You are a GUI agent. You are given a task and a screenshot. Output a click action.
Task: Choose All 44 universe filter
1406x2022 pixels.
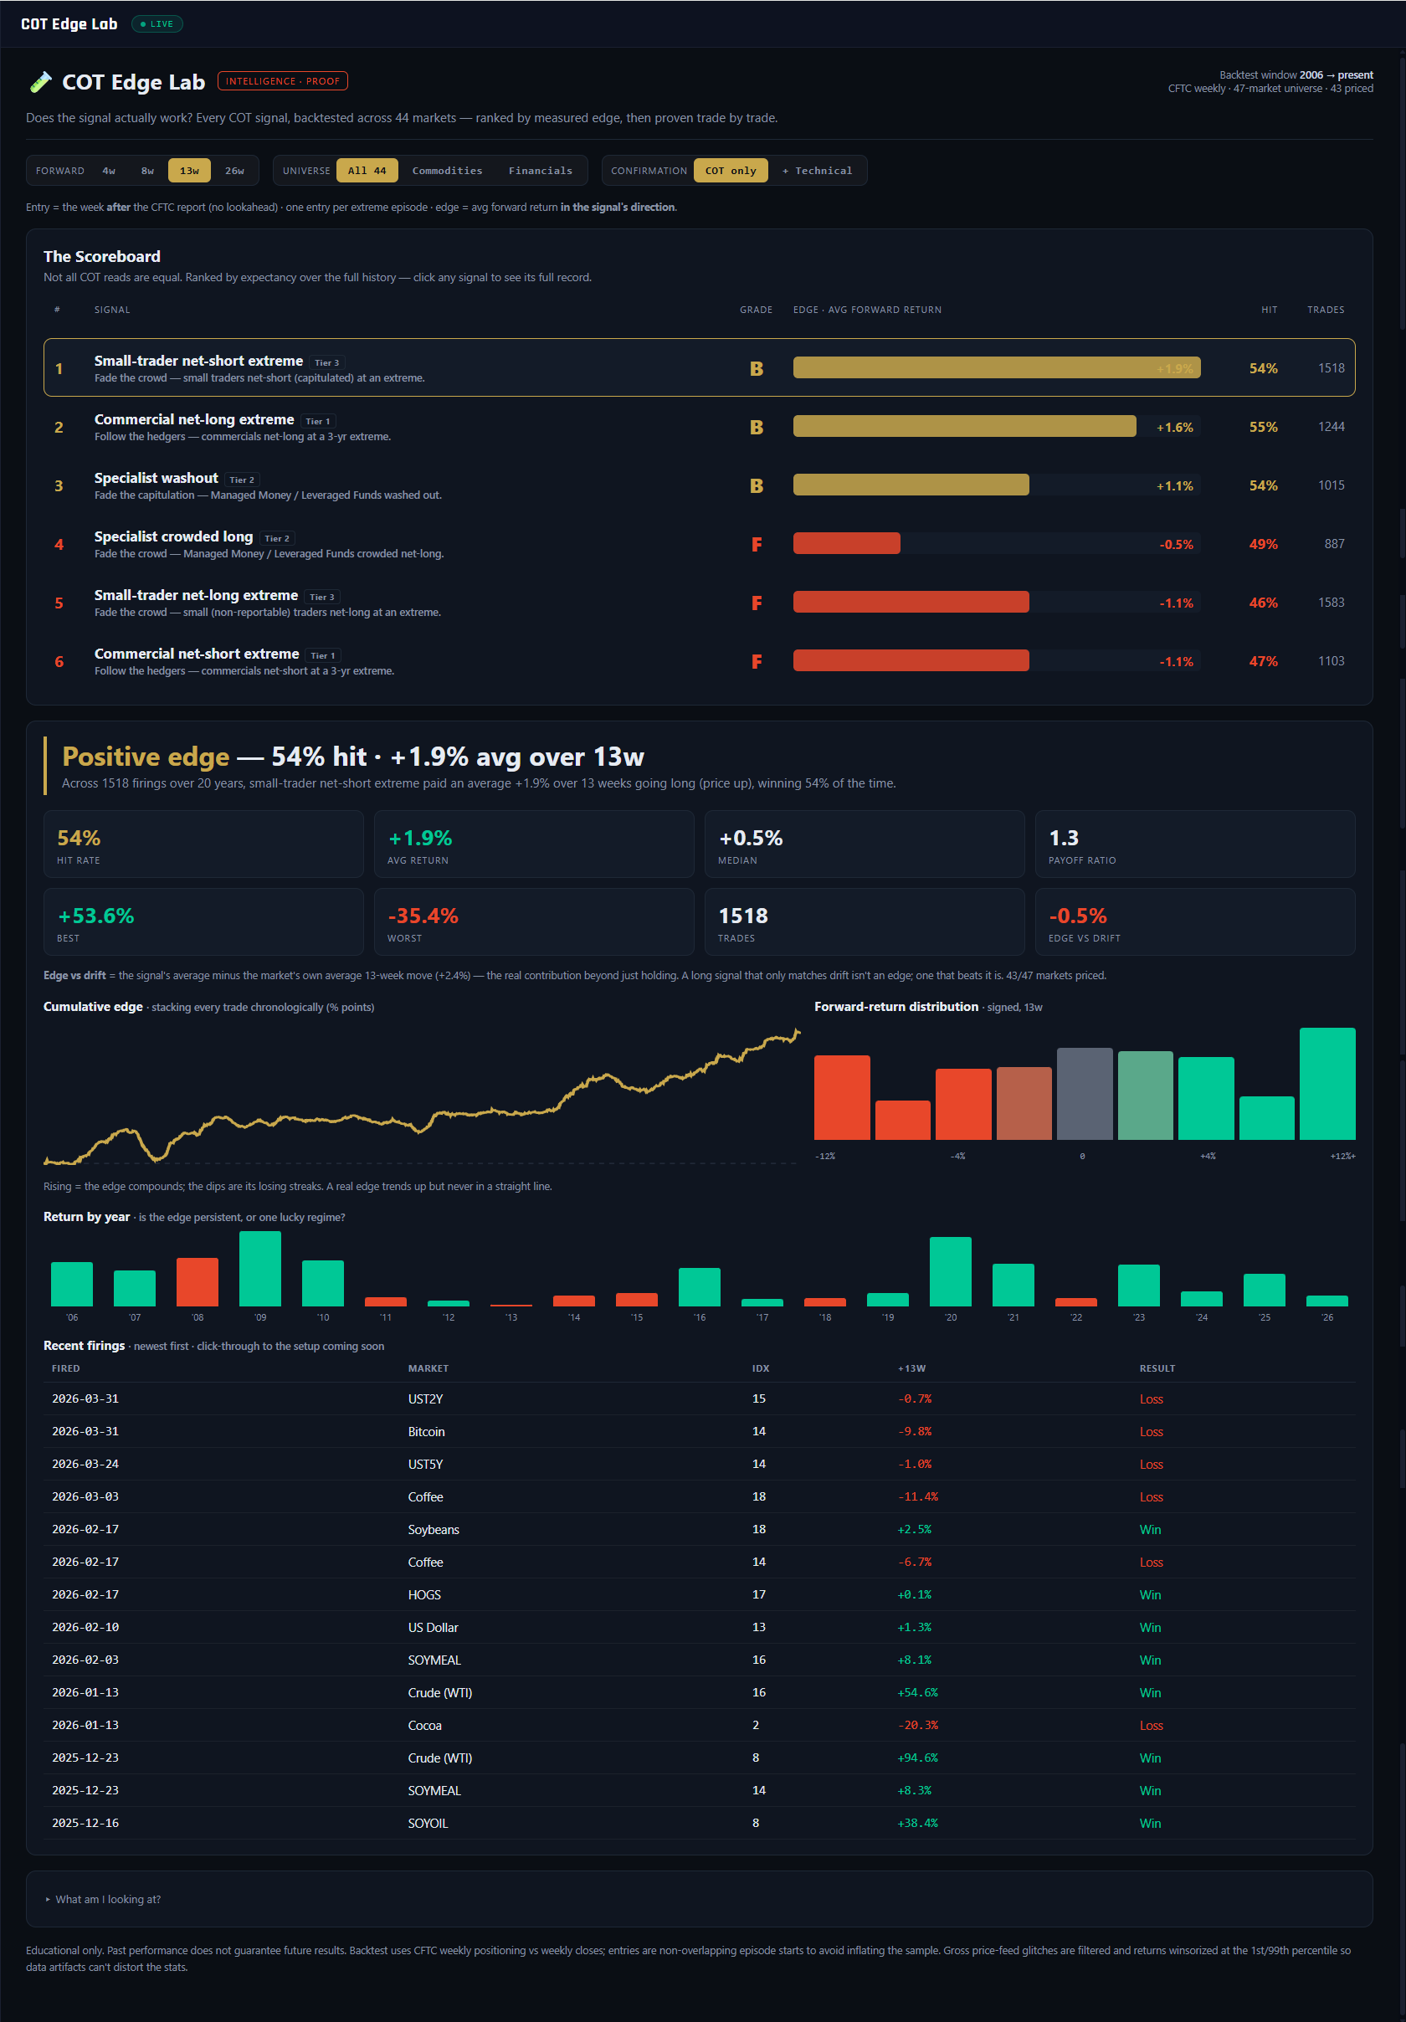[367, 171]
